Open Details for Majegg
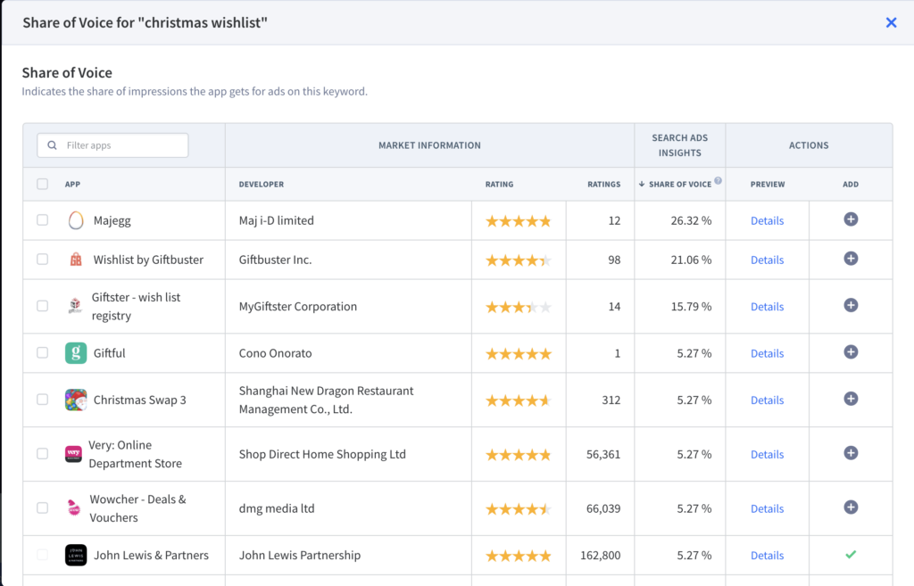This screenshot has width=914, height=586. (x=767, y=221)
